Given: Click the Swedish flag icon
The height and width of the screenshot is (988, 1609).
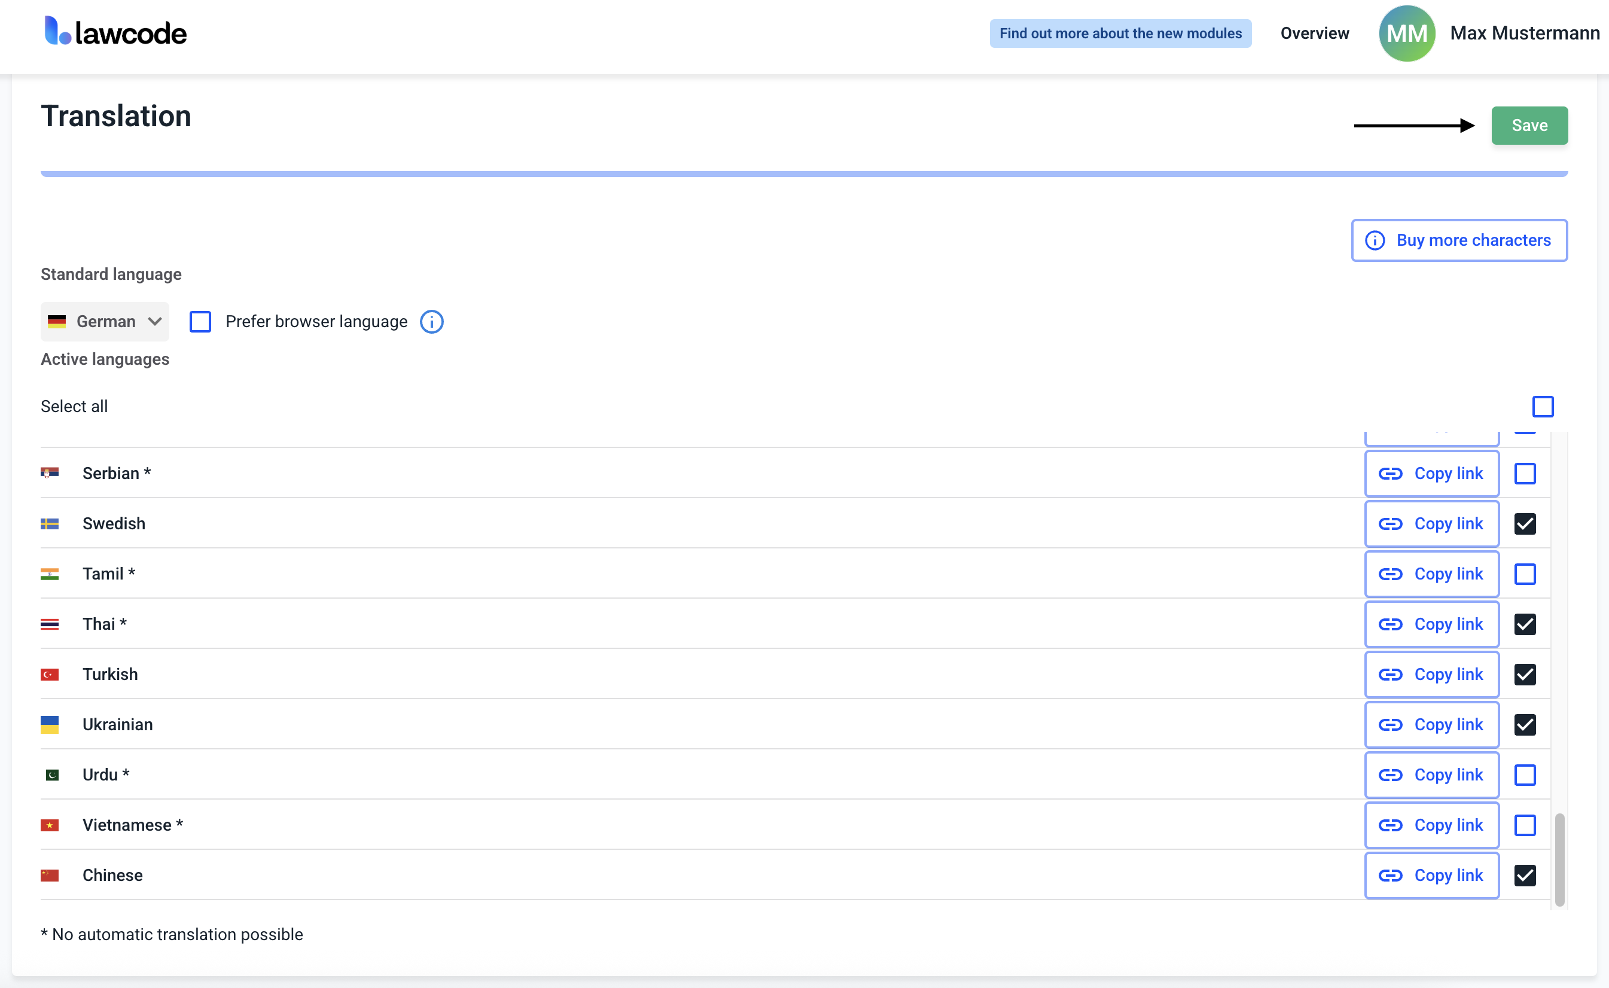Looking at the screenshot, I should [x=50, y=523].
